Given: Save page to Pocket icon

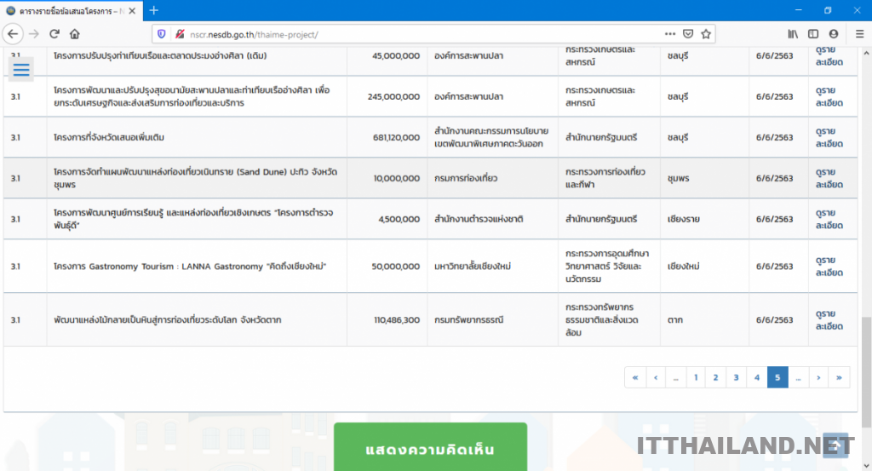Looking at the screenshot, I should [x=688, y=34].
